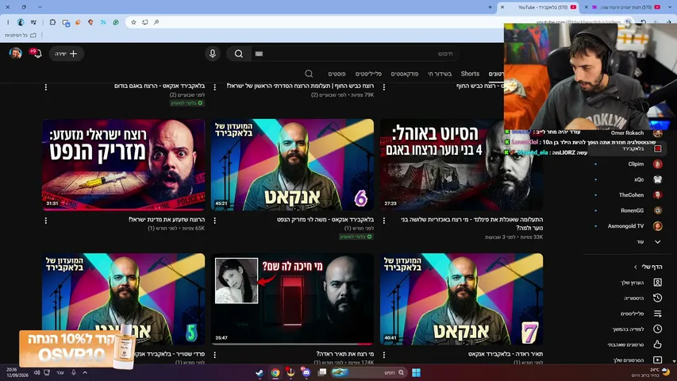Image resolution: width=677 pixels, height=381 pixels.
Task: Open the מזריק הנפט video thumbnail
Action: (x=124, y=165)
